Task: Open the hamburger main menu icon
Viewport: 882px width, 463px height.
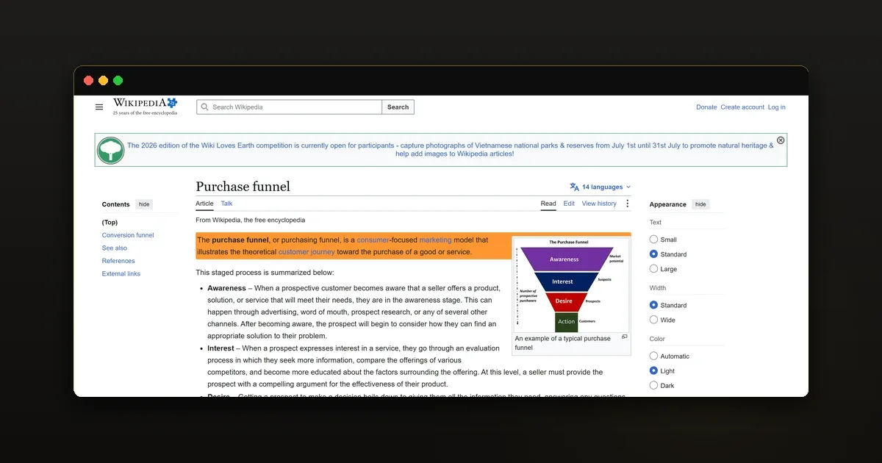Action: (x=99, y=107)
